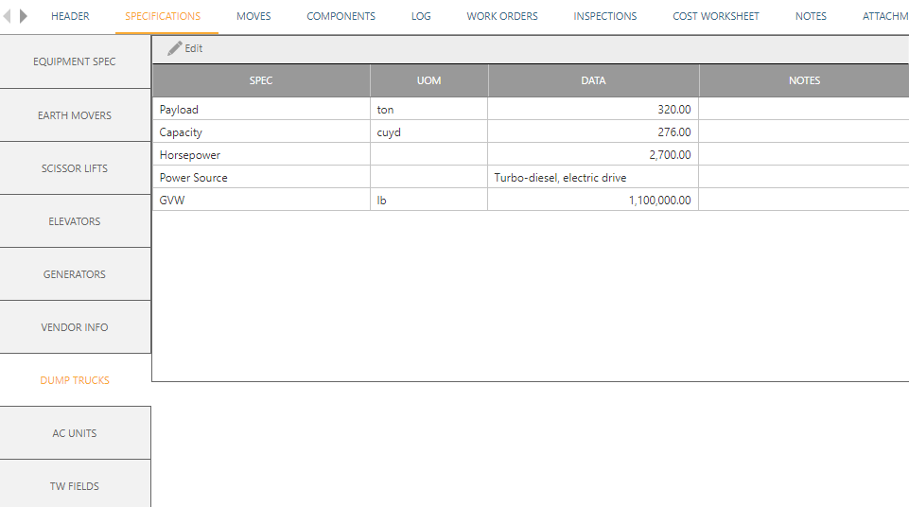The height and width of the screenshot is (507, 909).
Task: Click the Edit pencil icon
Action: tap(175, 48)
